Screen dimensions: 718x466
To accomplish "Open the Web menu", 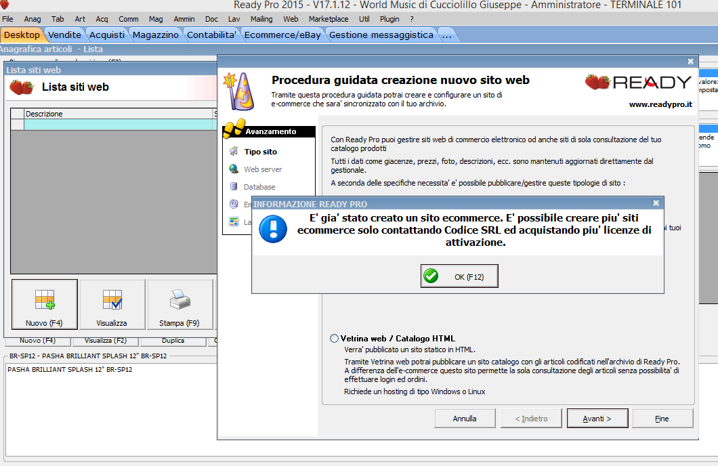I will click(x=291, y=19).
